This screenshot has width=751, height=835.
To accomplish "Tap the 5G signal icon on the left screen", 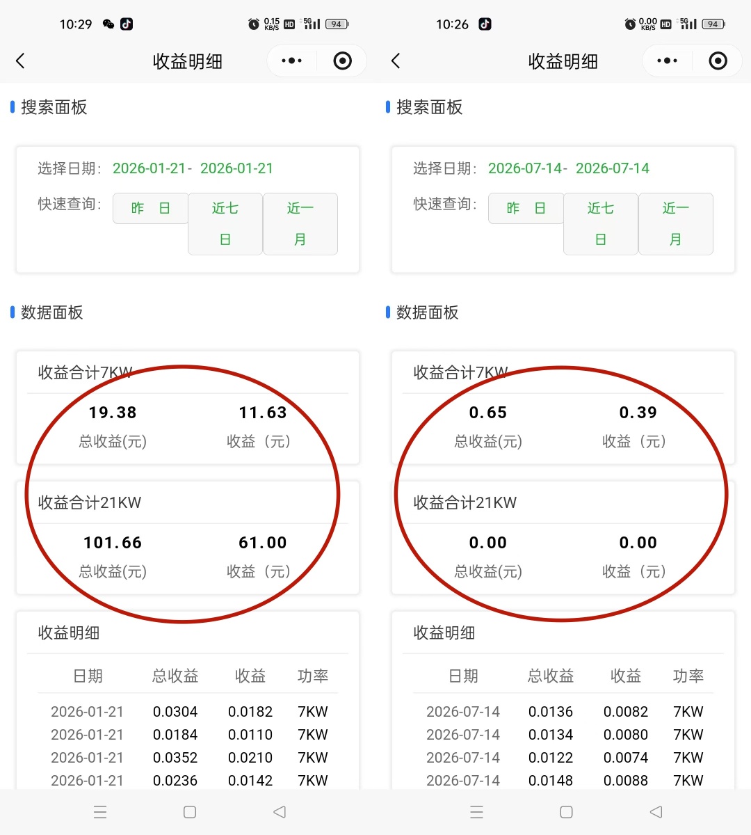I will pyautogui.click(x=311, y=24).
